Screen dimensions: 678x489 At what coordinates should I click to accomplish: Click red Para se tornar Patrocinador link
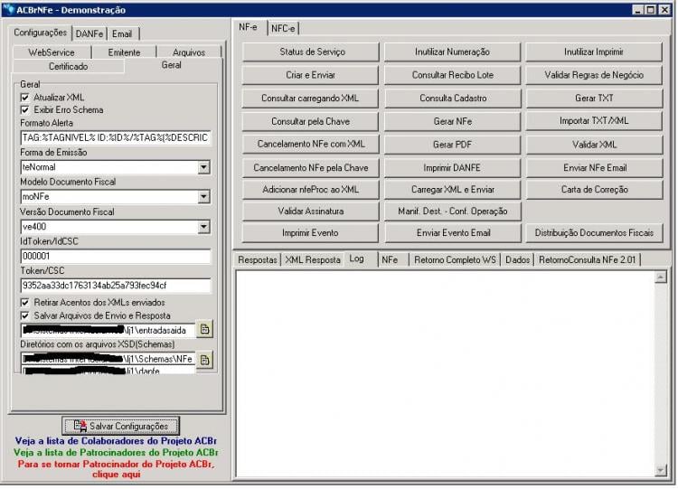click(x=116, y=469)
